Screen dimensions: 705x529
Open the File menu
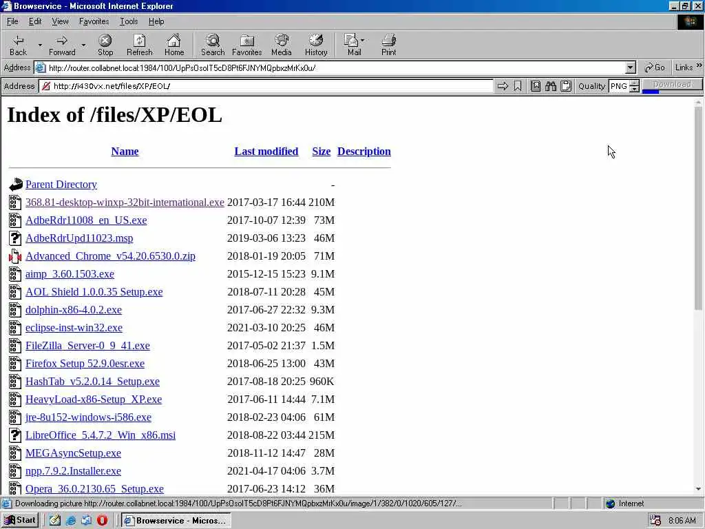click(x=12, y=21)
